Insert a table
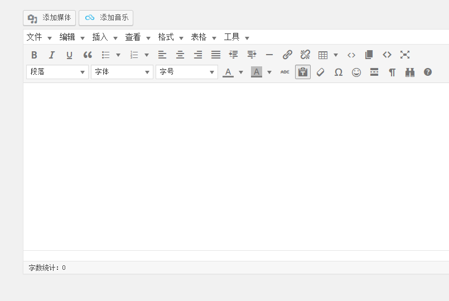The image size is (449, 301). (323, 55)
